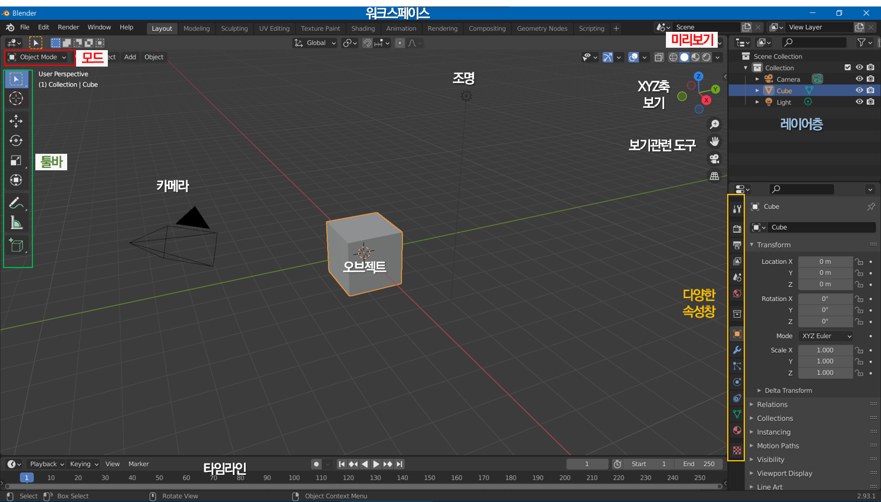Click the viewport zoom magnifier icon
This screenshot has height=502, width=881.
pyautogui.click(x=714, y=124)
